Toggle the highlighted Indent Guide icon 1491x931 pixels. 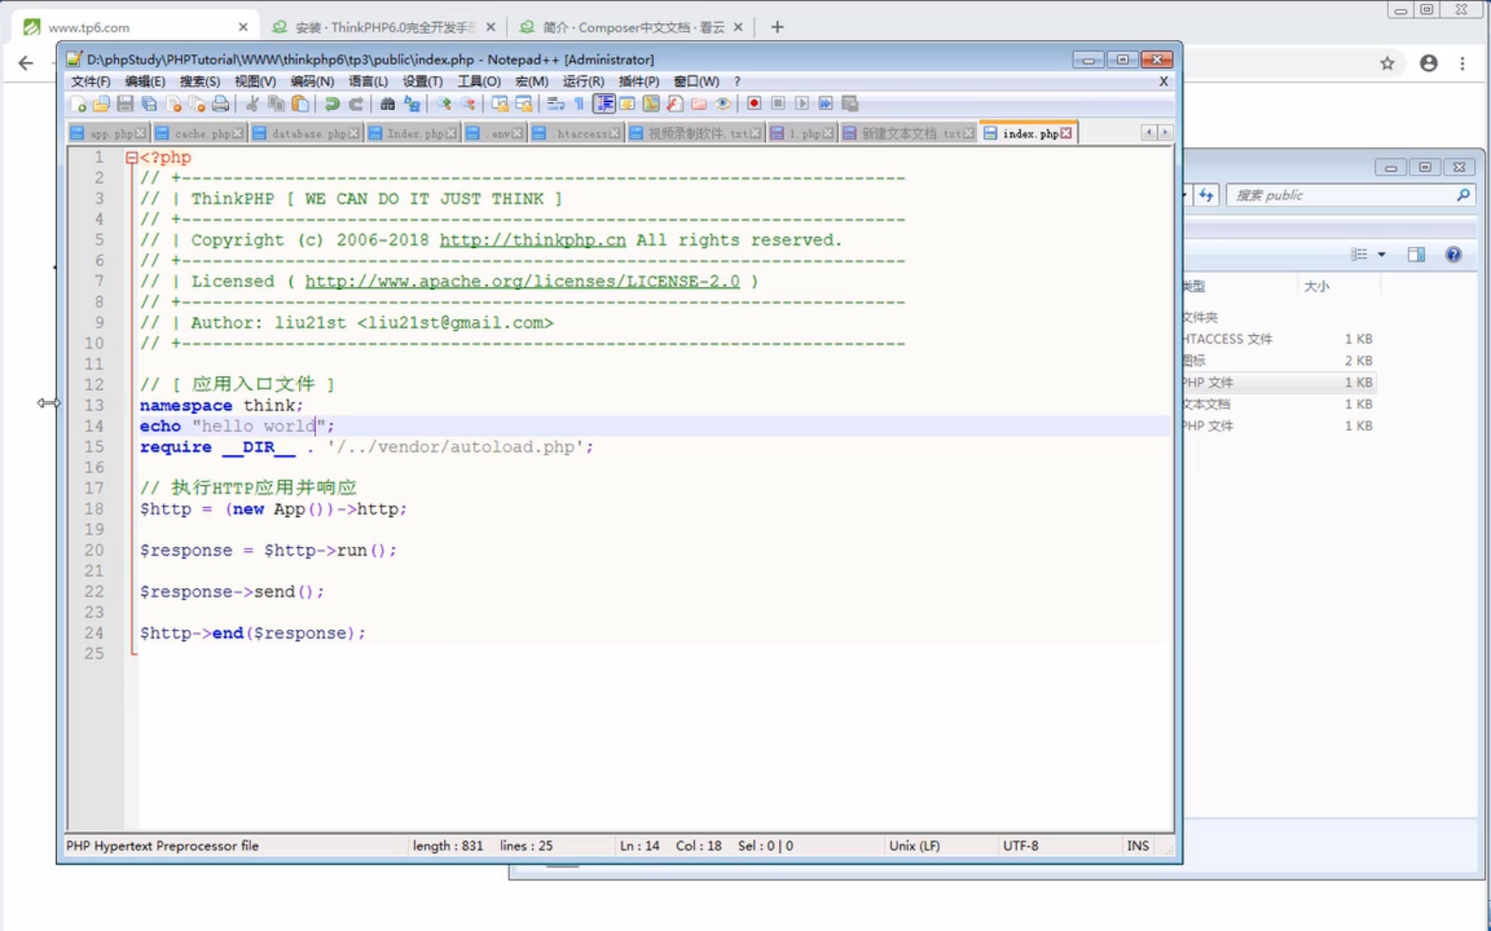tap(603, 104)
